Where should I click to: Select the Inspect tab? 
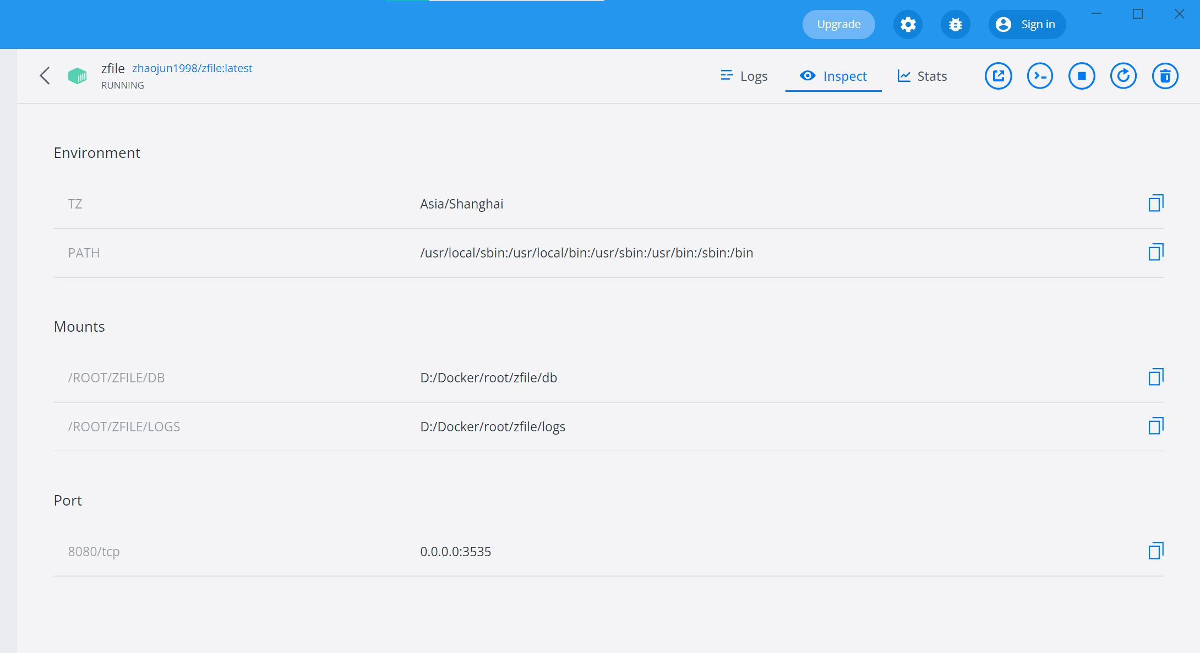pyautogui.click(x=833, y=76)
